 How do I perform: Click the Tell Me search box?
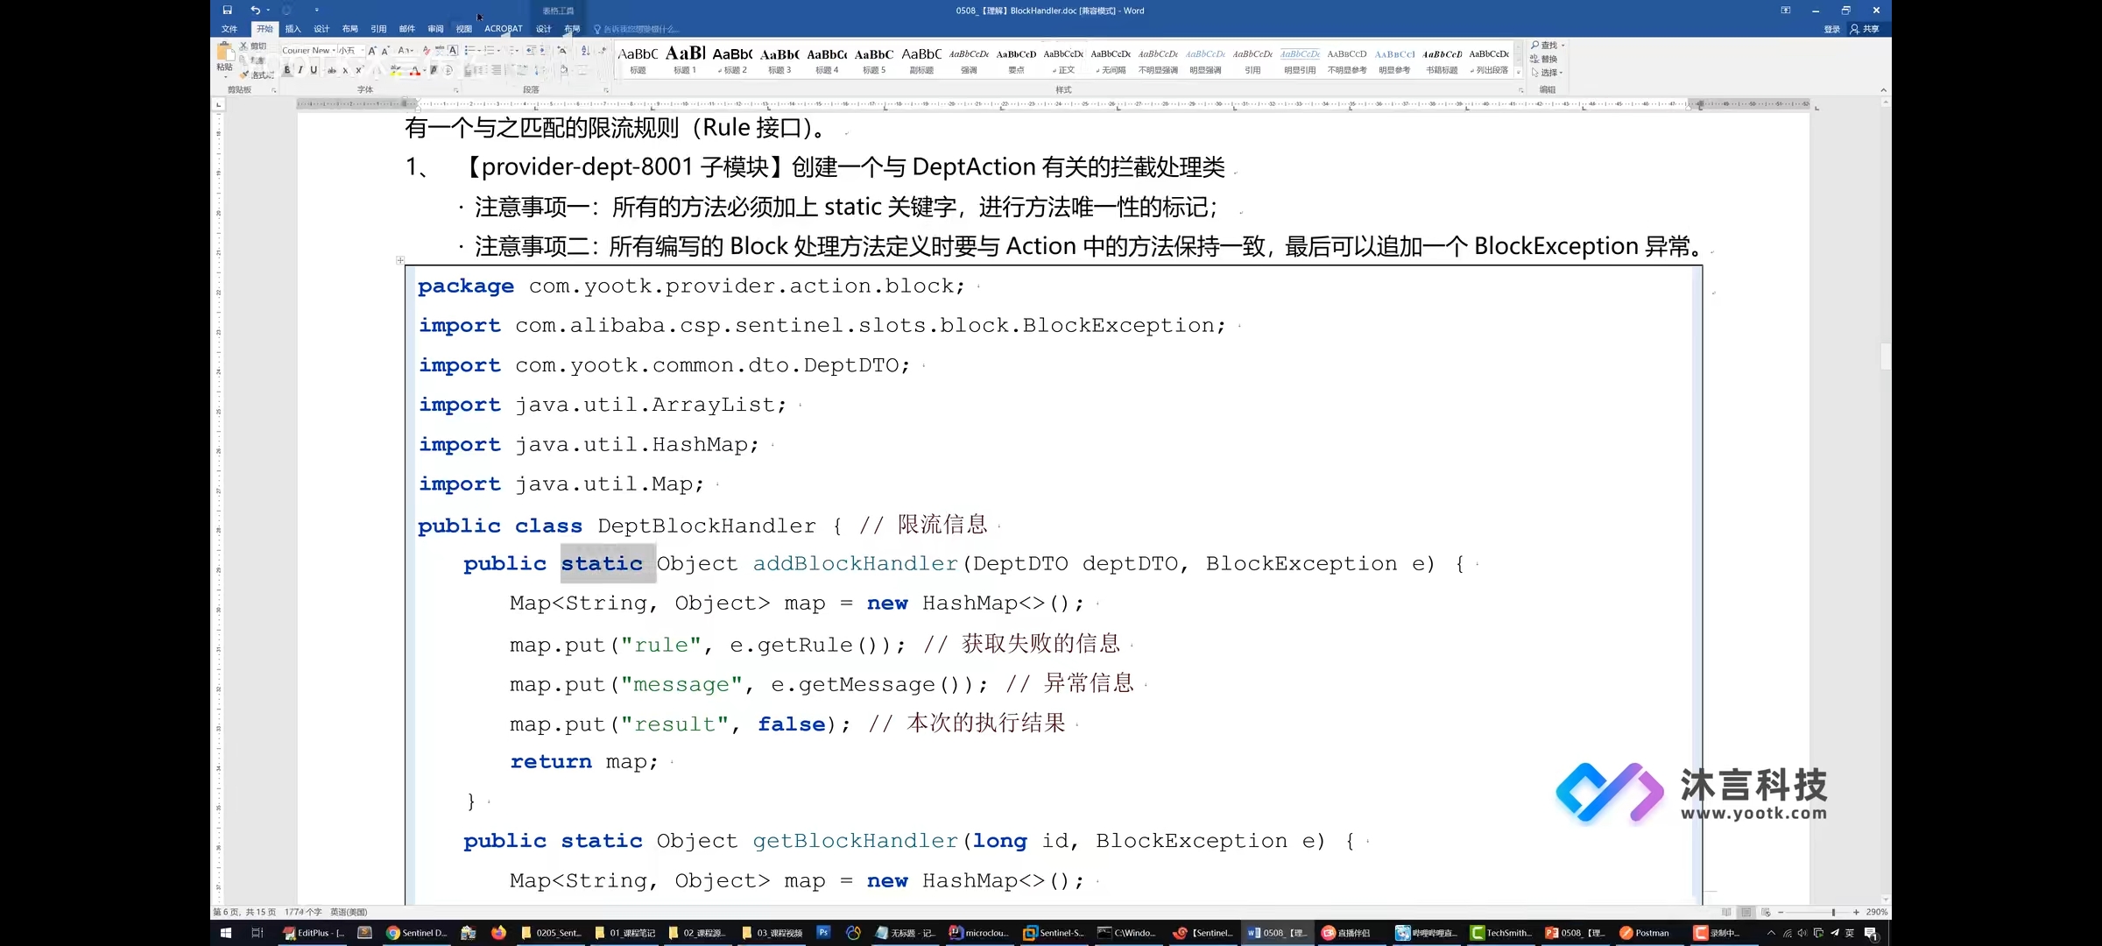[x=638, y=29]
